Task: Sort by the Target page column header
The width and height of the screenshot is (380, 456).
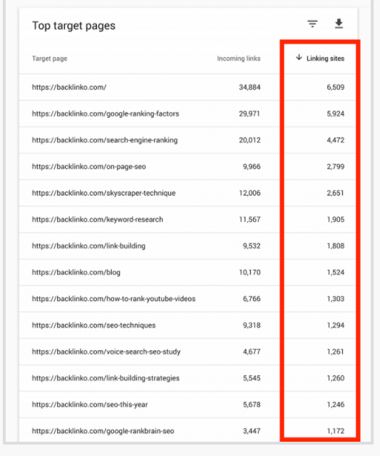Action: pos(50,59)
